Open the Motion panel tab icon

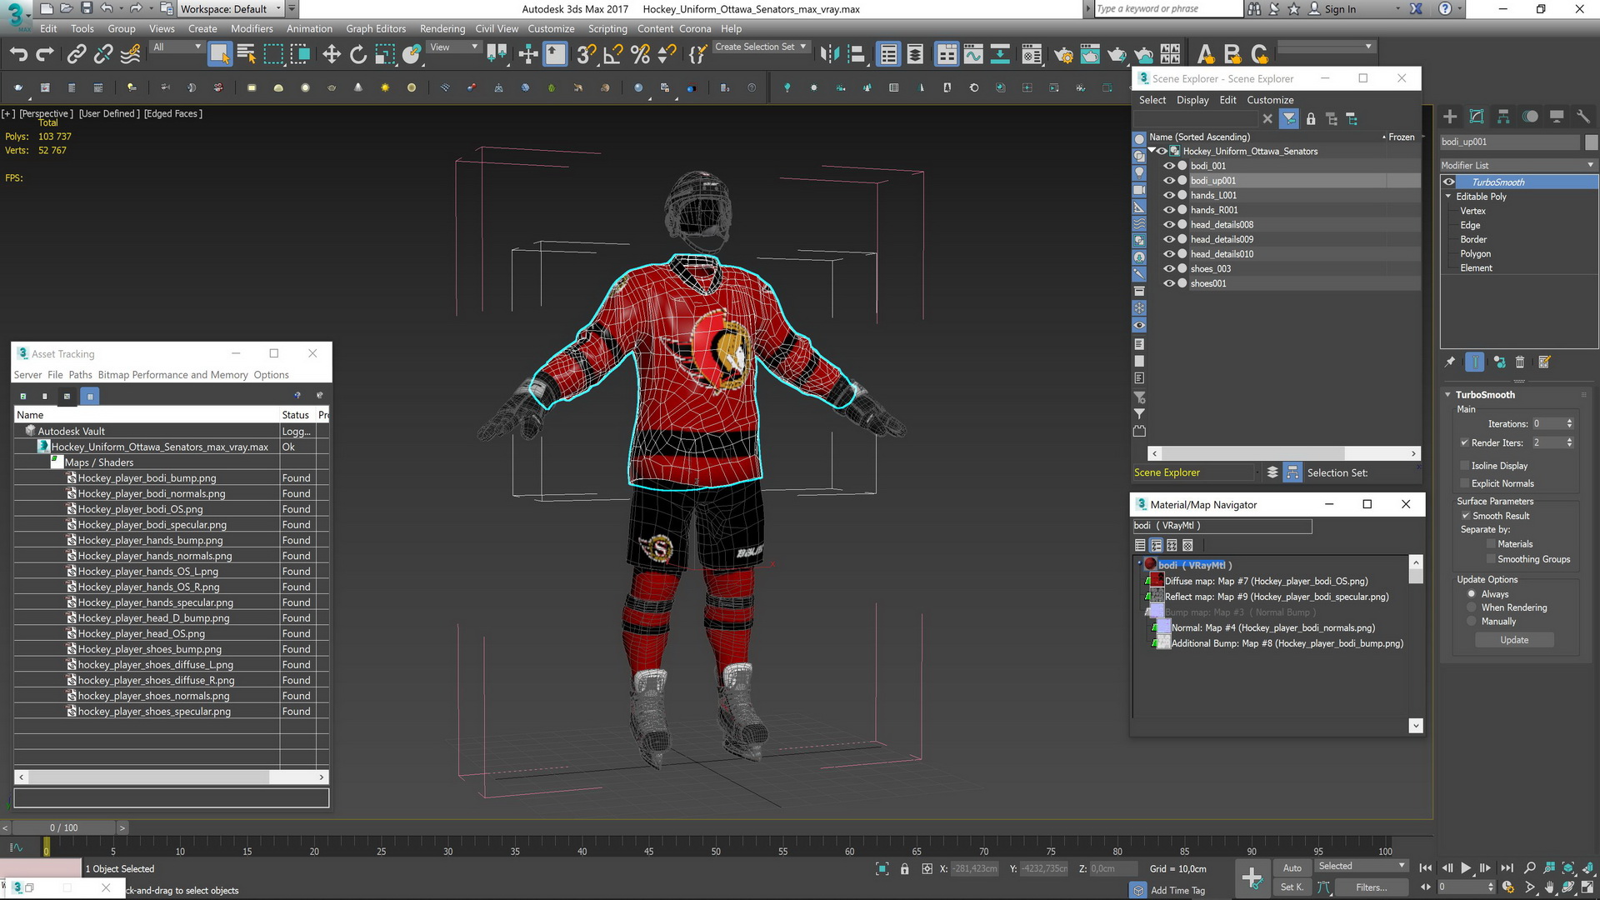[x=1530, y=117]
